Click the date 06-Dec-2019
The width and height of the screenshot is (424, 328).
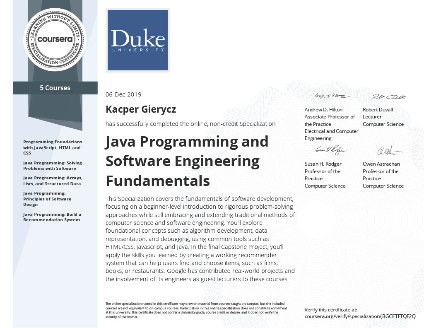point(123,94)
